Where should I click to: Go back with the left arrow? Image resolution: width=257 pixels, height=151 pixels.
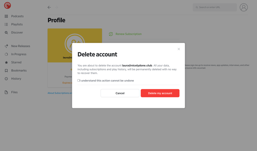pyautogui.click(x=49, y=7)
